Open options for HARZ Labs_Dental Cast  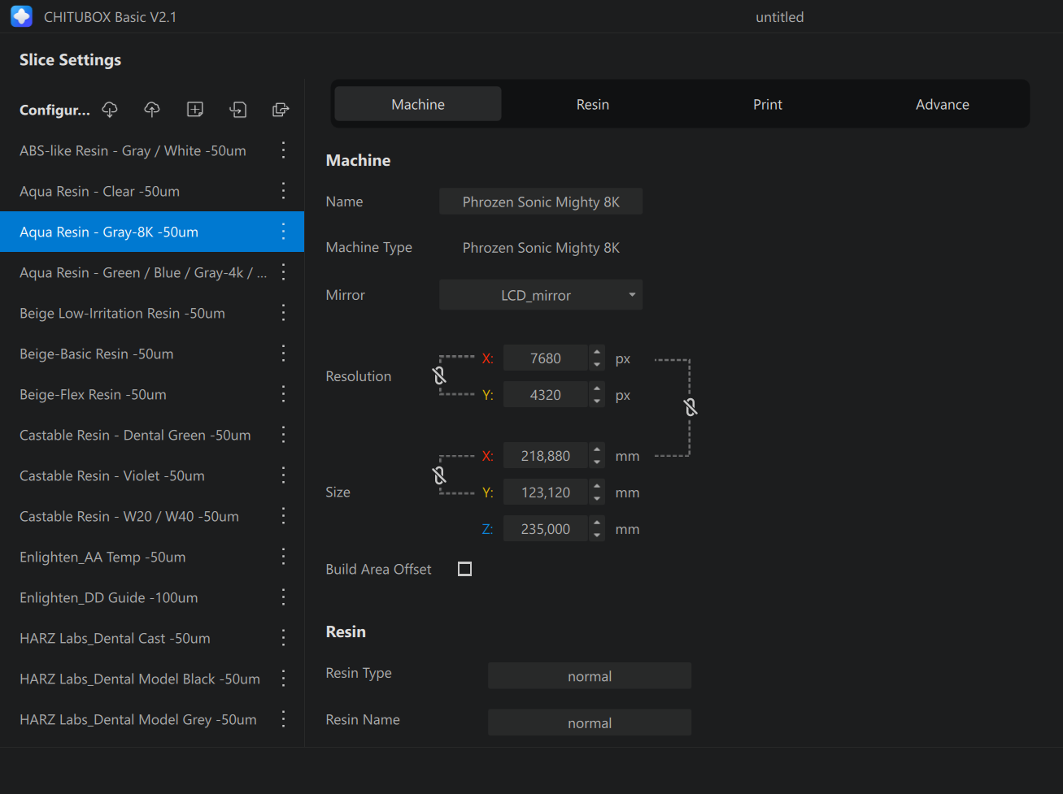point(283,638)
